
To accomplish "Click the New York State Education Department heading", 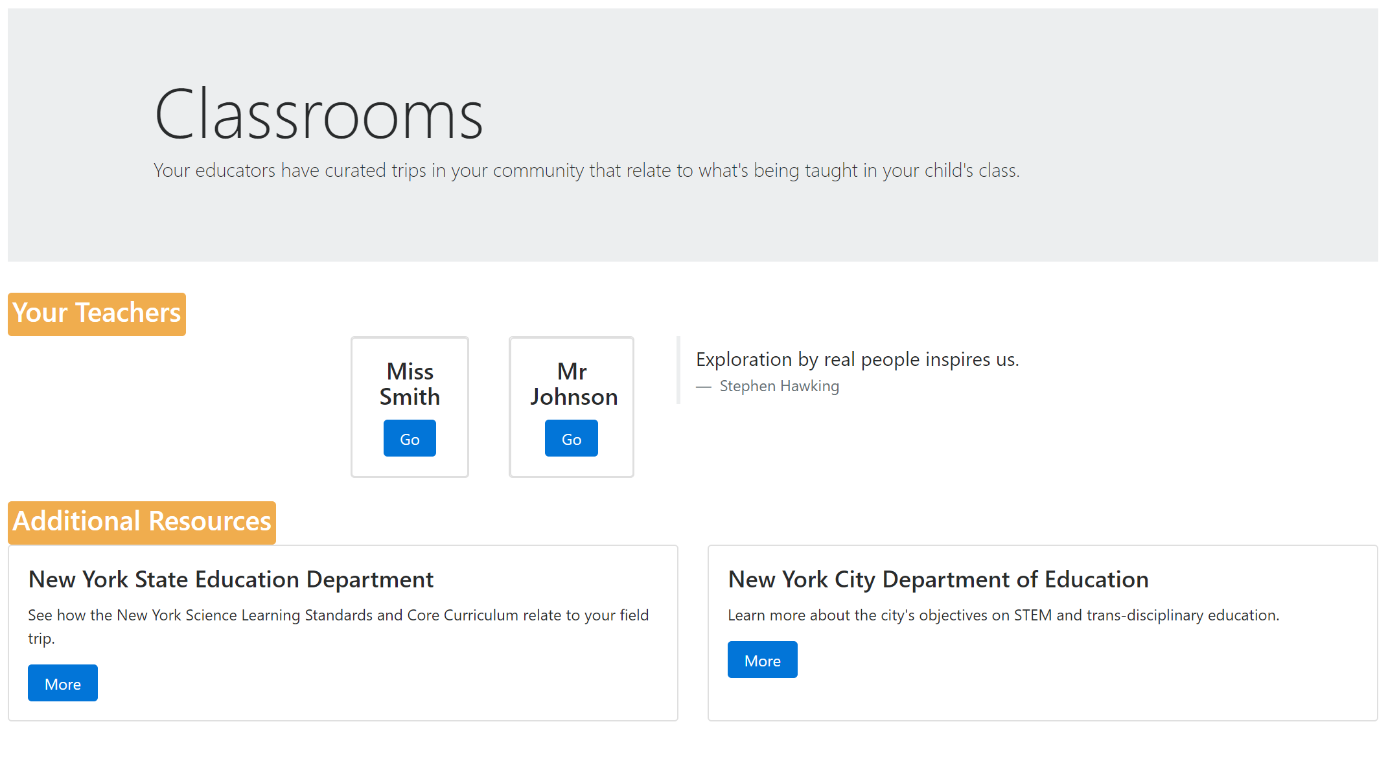I will point(231,580).
